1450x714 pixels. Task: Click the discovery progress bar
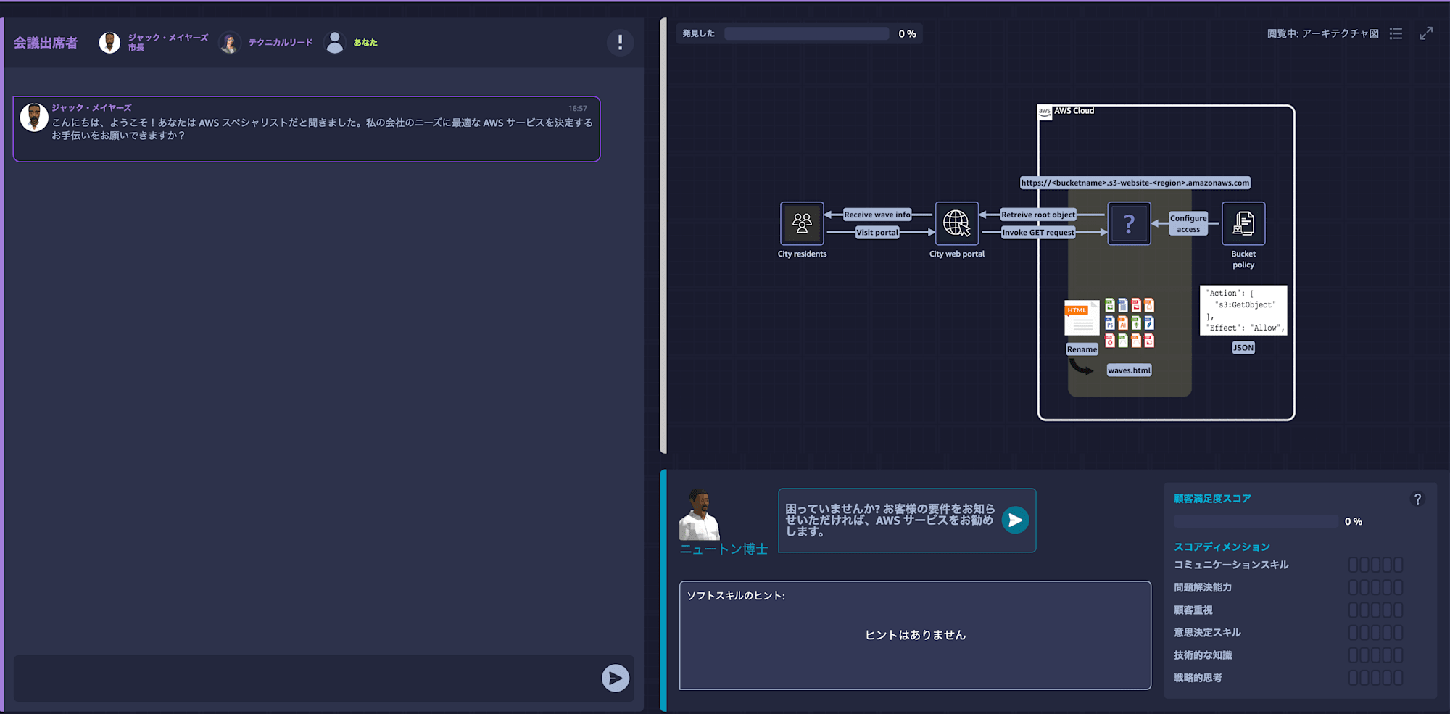tap(806, 33)
